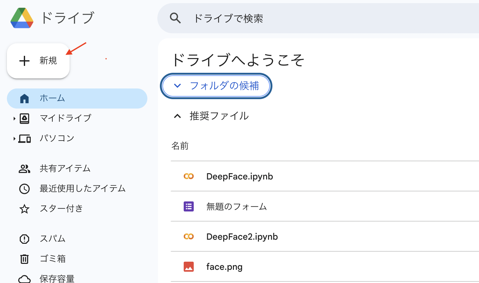
Task: Expand the パソコン tree item
Action: [14, 138]
